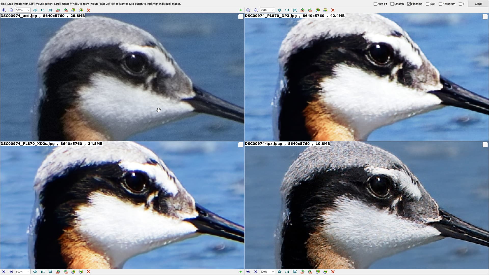Click the move-to-folder icon for DSC00974_PL870_DP3.jpg
489x275 pixels.
318,10
